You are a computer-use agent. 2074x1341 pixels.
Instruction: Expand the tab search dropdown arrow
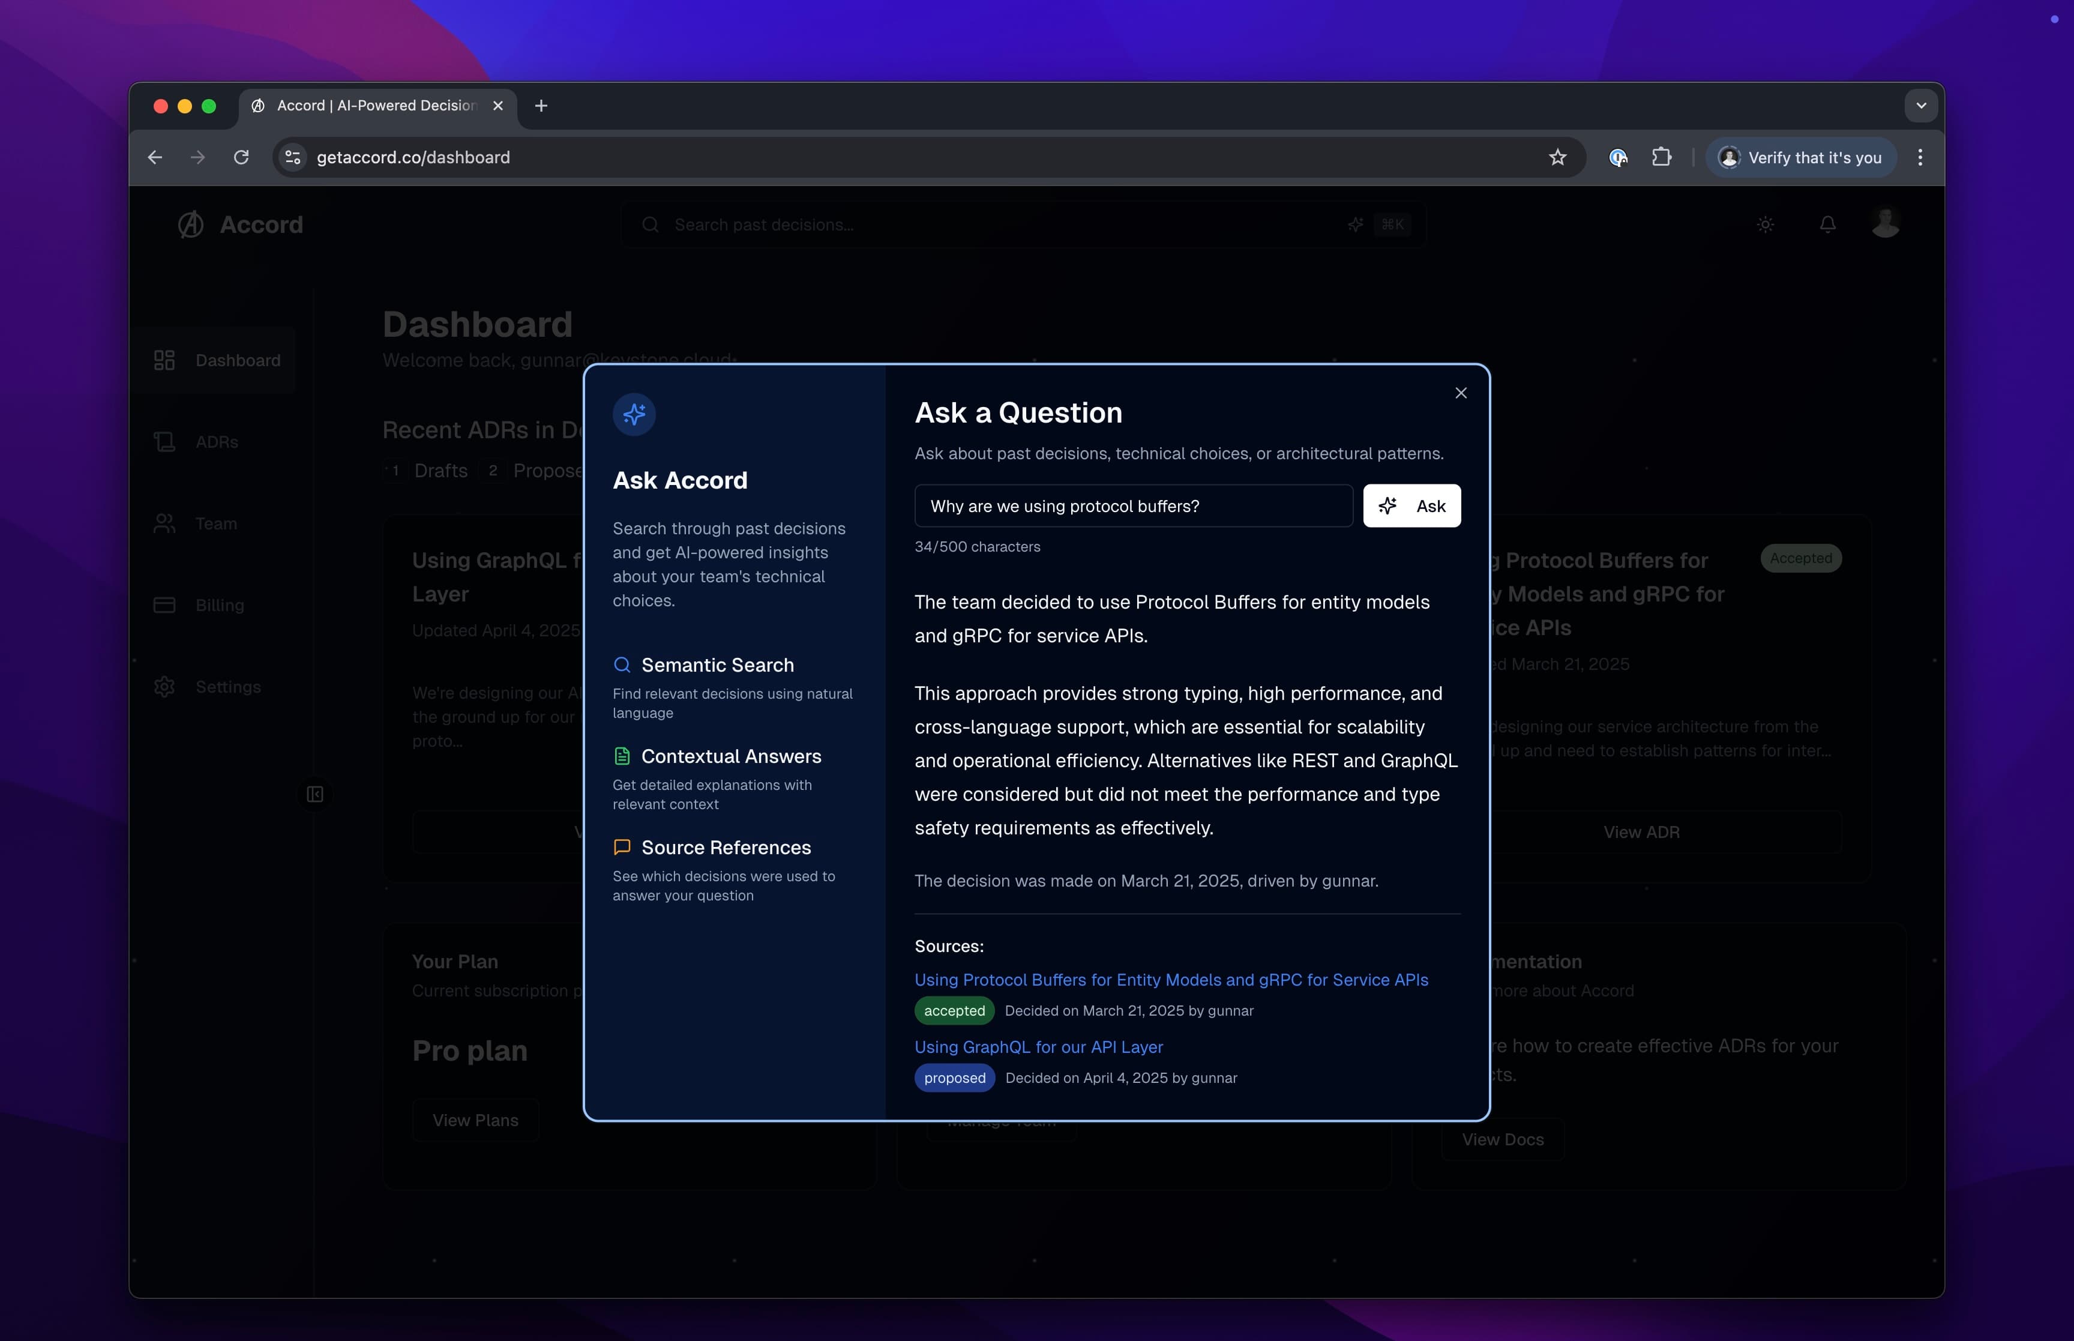(x=1921, y=106)
